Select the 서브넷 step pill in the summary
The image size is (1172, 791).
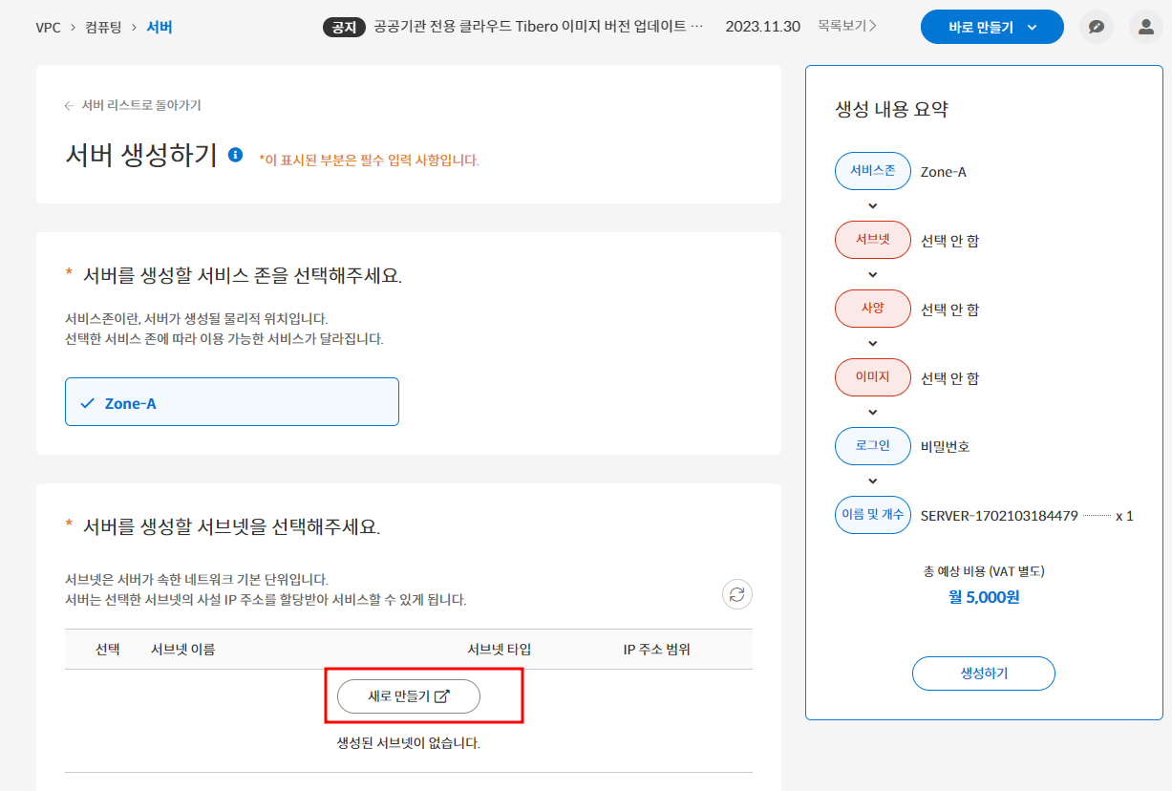(x=872, y=240)
